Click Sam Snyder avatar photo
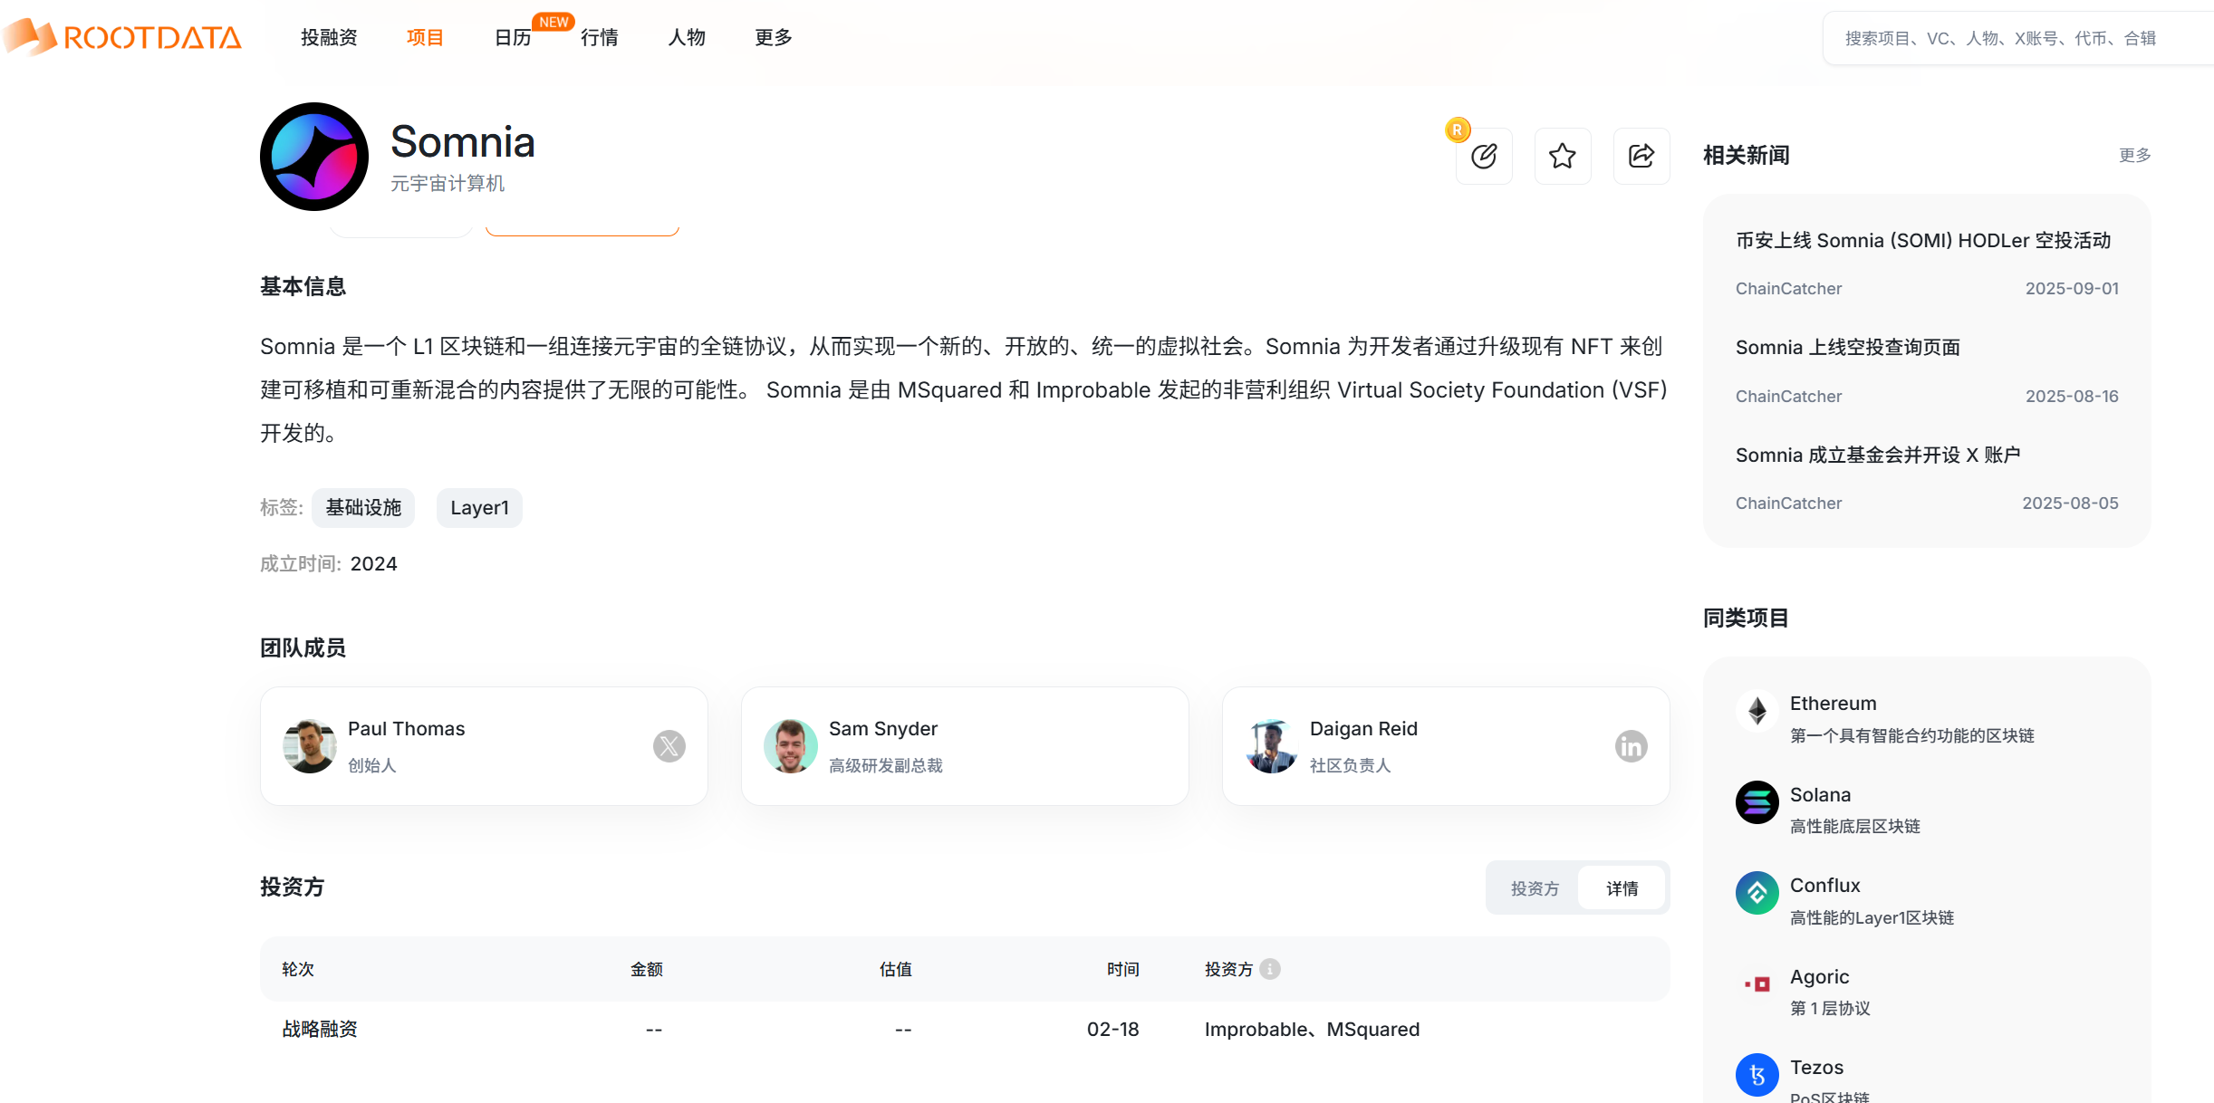 (x=791, y=746)
